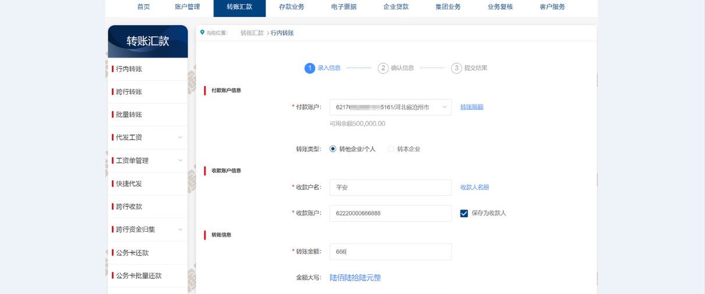This screenshot has height=294, width=705.
Task: Click the location pin icon in breadcrumb
Action: click(202, 33)
